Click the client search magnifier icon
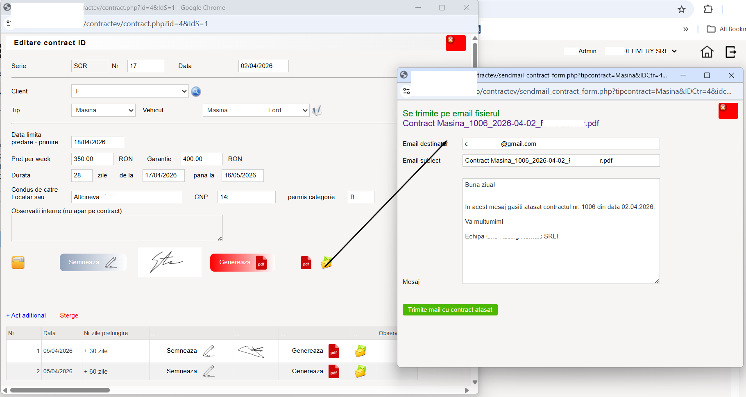This screenshot has width=746, height=397. click(x=196, y=91)
